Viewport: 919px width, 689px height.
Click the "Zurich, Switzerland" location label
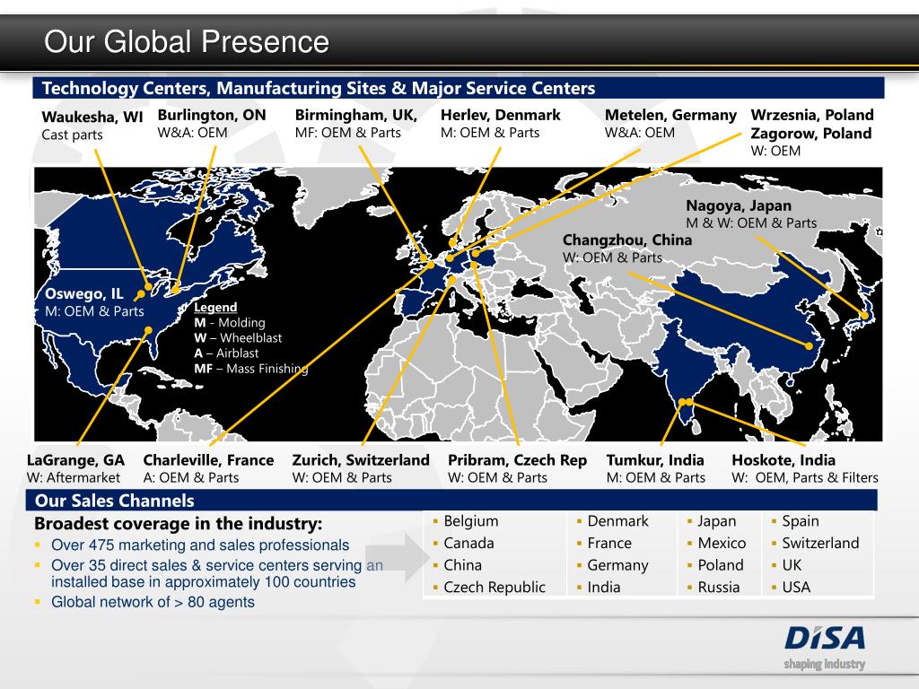tap(361, 460)
